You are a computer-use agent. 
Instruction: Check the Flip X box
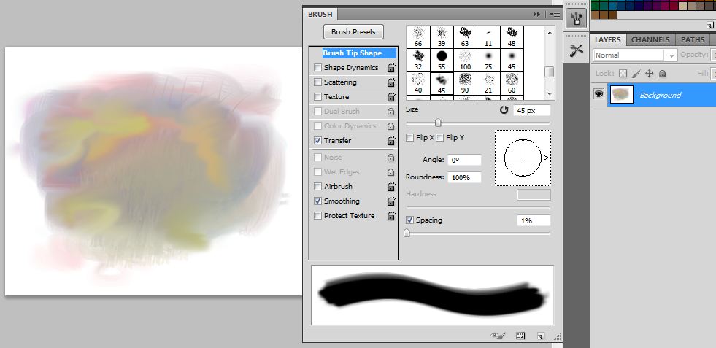[x=410, y=137]
